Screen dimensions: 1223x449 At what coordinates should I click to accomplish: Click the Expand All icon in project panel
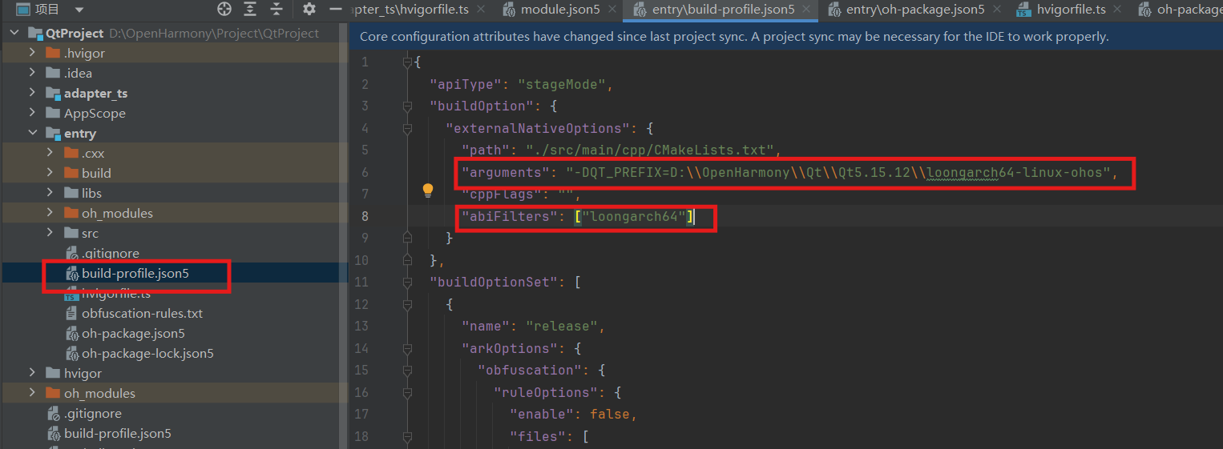click(x=251, y=10)
